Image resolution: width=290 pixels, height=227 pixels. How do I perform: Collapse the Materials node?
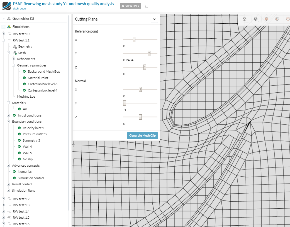coord(8,103)
